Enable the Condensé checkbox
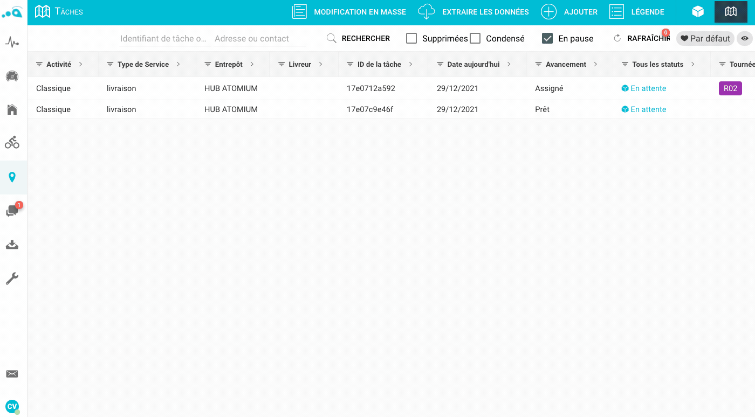 point(475,38)
